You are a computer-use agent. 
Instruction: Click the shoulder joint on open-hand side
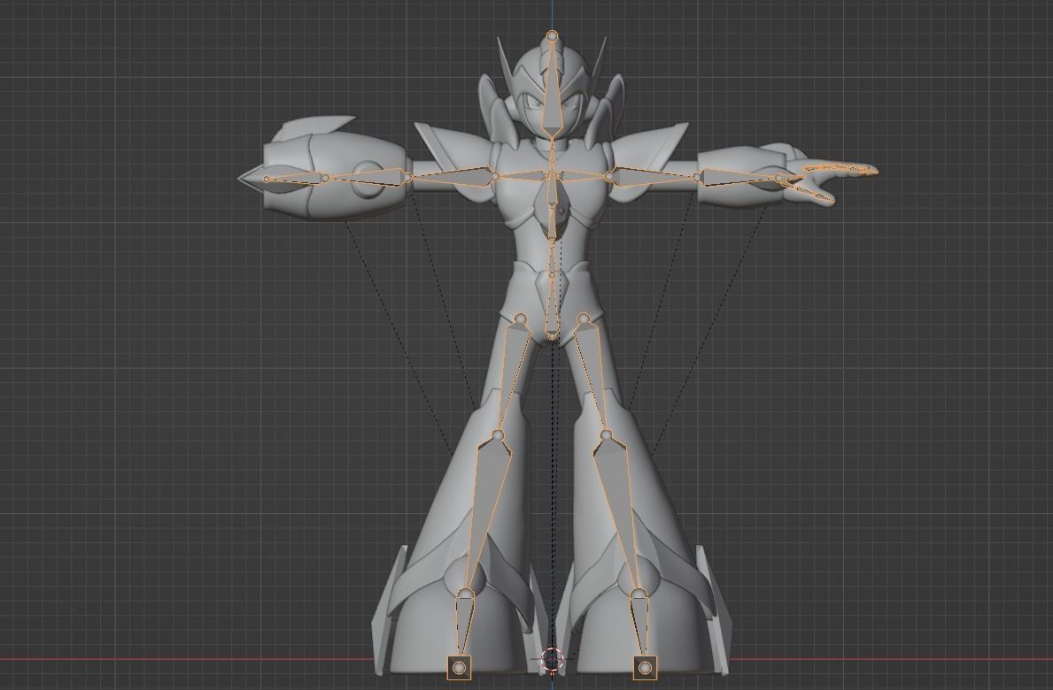coord(608,176)
